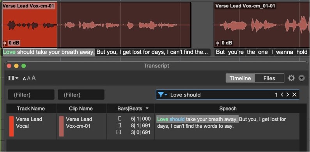
Task: Select the largest text size A
Action: 34,78
